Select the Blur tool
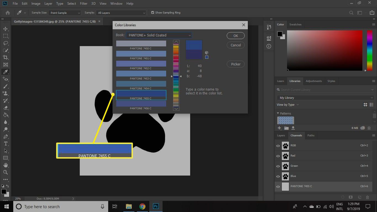Image resolution: width=377 pixels, height=212 pixels. click(x=6, y=122)
